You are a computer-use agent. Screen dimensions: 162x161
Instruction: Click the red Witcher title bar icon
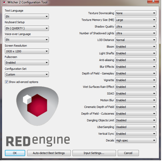pyautogui.click(x=4, y=2)
